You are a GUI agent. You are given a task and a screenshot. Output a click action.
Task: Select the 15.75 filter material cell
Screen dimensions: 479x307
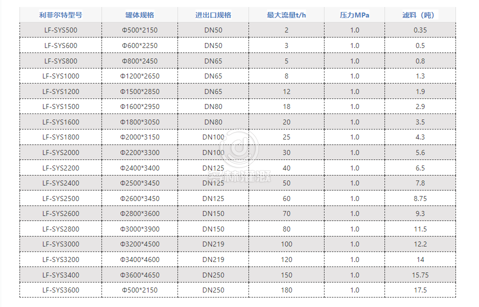click(x=420, y=274)
